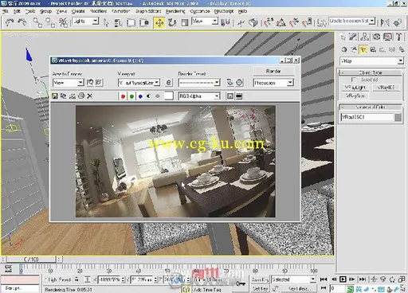408x293 pixels.
Task: Open the Viewport selection dropdown in render window
Action: click(x=139, y=83)
